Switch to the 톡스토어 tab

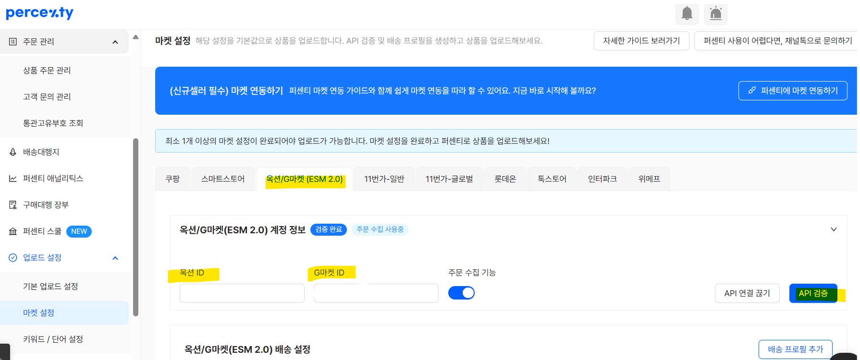pos(552,179)
